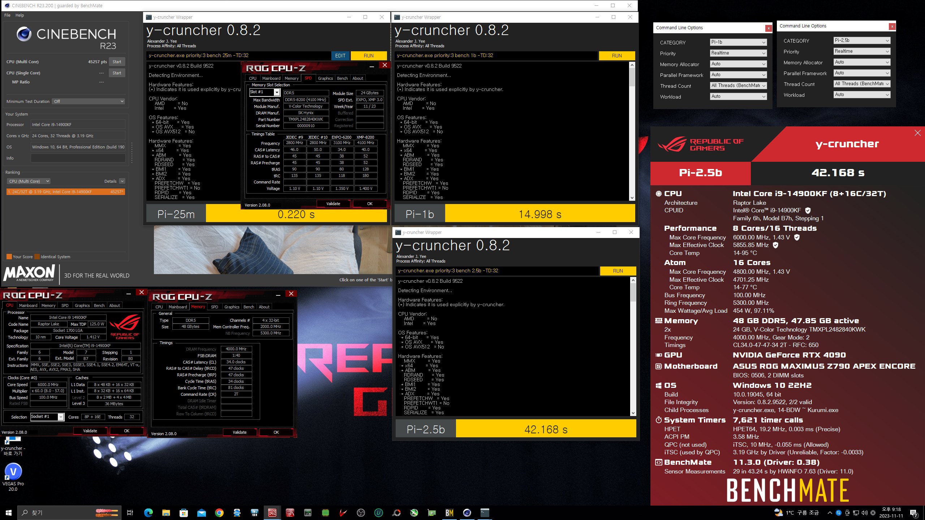Viewport: 925px width, 520px height.
Task: Launch Microsoft Edge from the taskbar
Action: click(x=148, y=512)
